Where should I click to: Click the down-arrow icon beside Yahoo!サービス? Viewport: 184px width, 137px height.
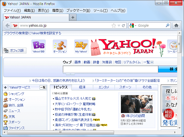point(5,87)
